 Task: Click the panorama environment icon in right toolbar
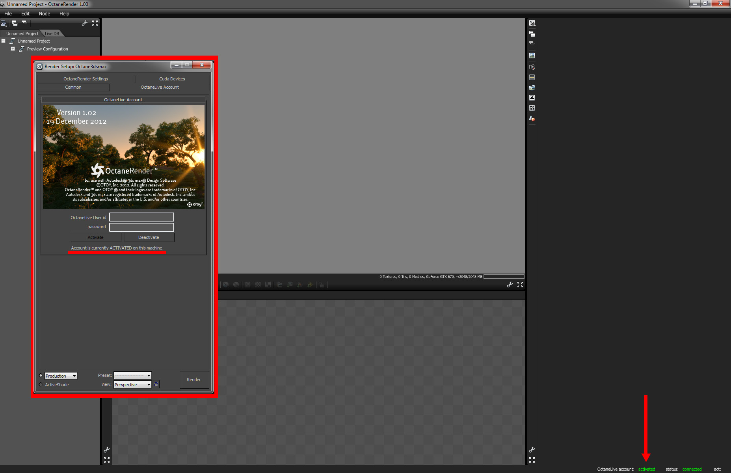(x=532, y=88)
